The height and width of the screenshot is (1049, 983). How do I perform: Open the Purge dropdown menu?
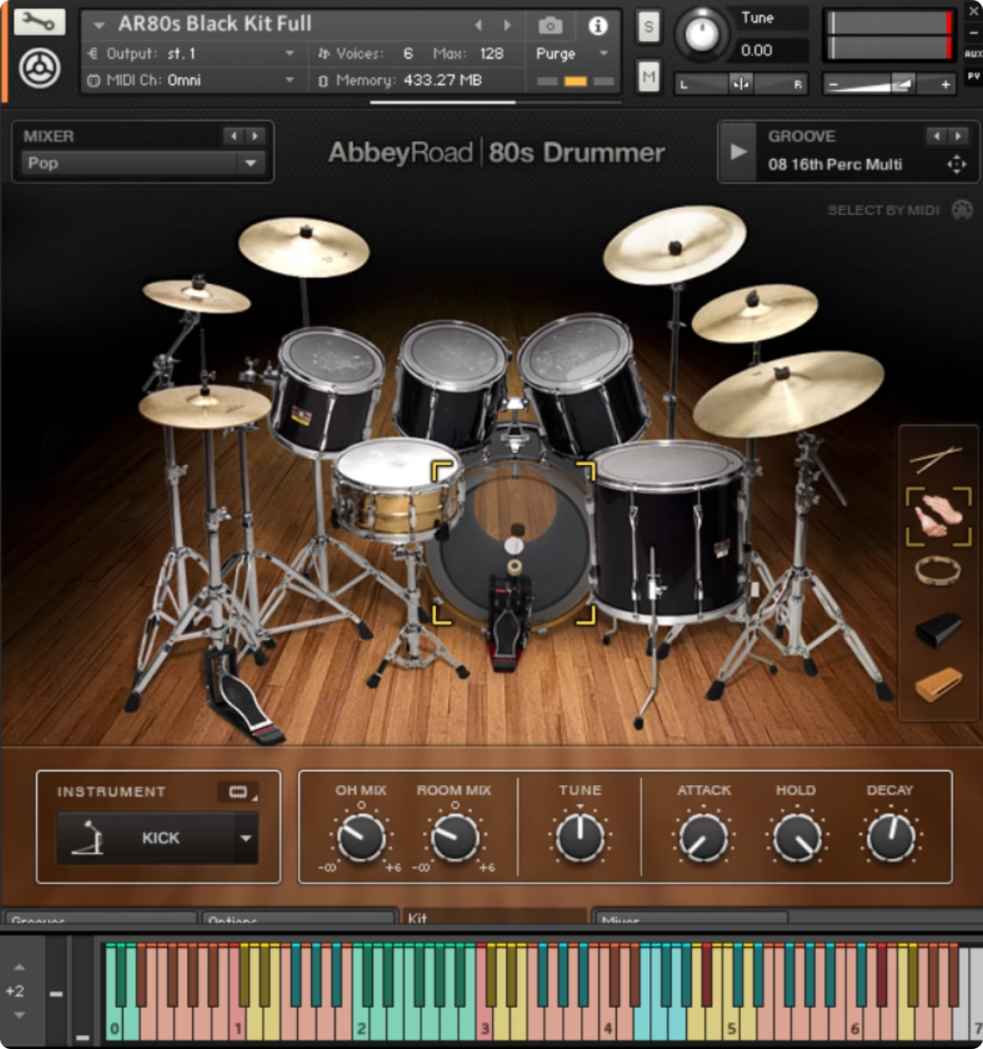(x=604, y=53)
